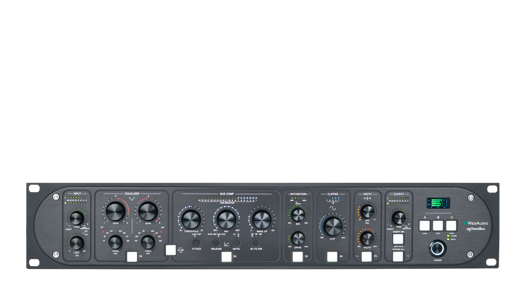Click the Clipper dB LED meter
The width and height of the screenshot is (531, 299).
[332, 198]
